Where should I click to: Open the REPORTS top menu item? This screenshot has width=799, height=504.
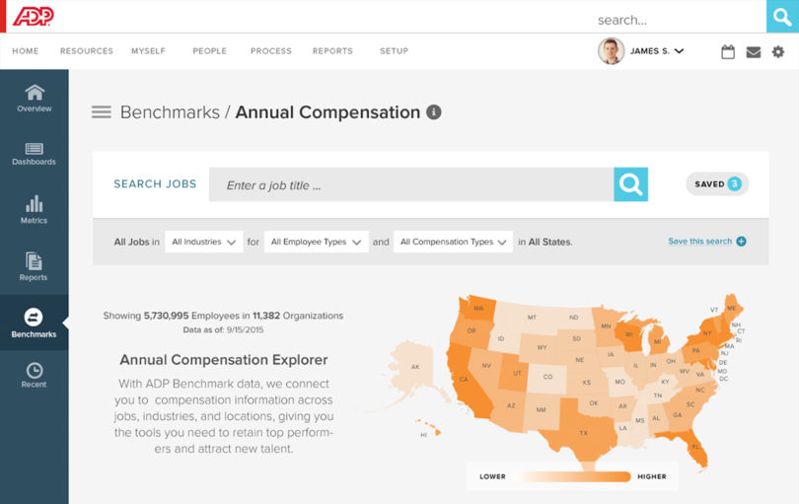click(x=332, y=51)
